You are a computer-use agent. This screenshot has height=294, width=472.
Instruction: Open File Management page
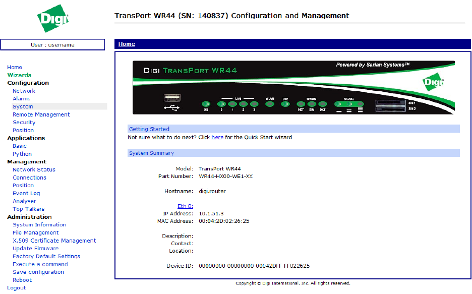click(35, 232)
